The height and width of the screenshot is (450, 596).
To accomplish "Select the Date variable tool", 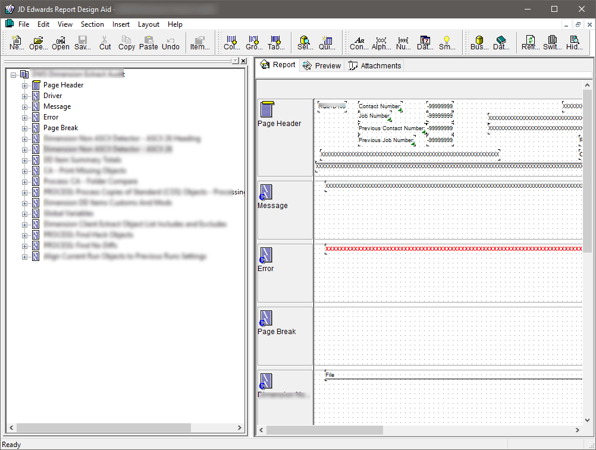I will [425, 42].
